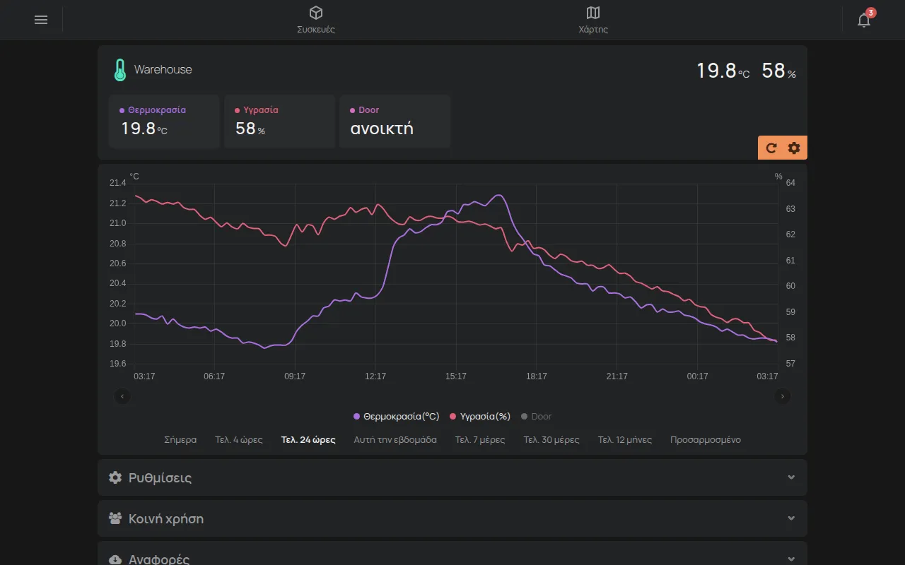
Task: Select the Προσαρμοσμένο custom range
Action: (x=706, y=439)
